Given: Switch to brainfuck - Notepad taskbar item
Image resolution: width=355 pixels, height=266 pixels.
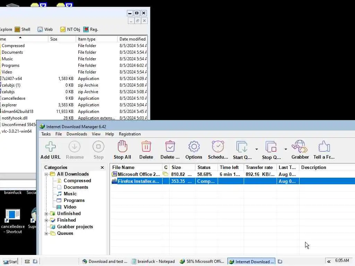Looking at the screenshot, I should [x=153, y=261].
